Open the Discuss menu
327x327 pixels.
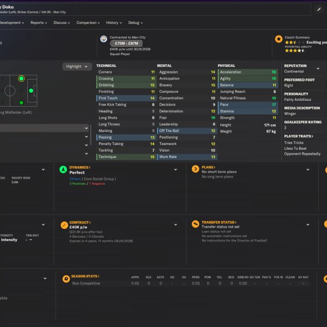(x=62, y=23)
